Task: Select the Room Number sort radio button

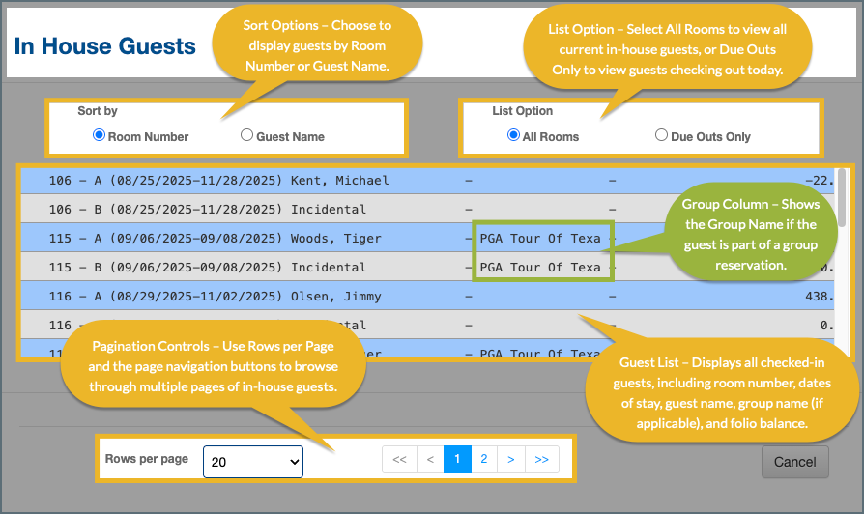Action: [x=99, y=136]
